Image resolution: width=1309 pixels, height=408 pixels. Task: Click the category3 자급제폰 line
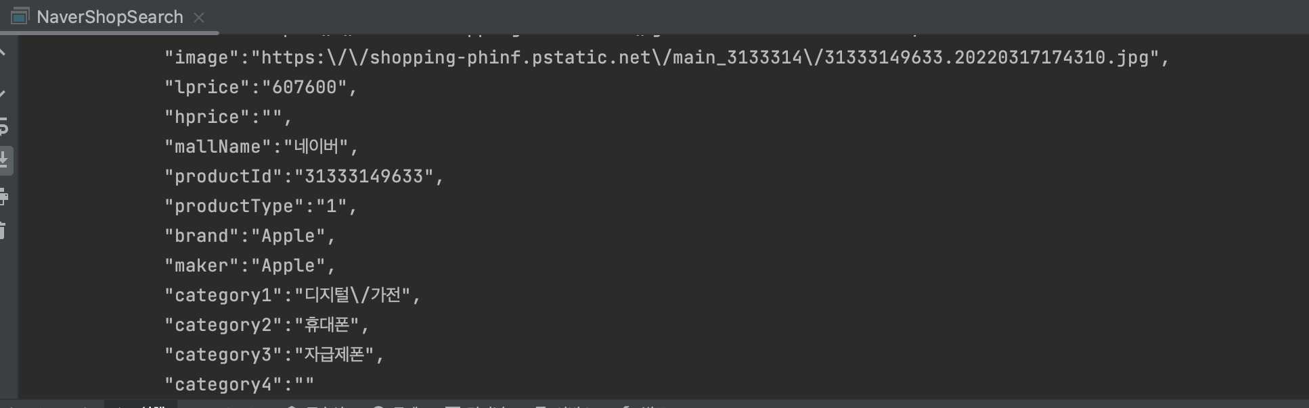coord(274,355)
